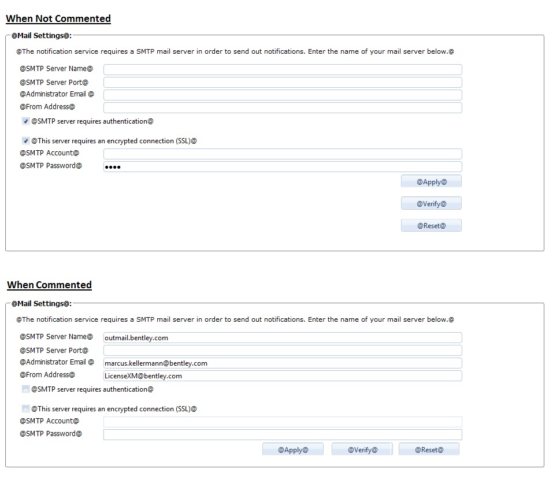
Task: Uncheck the checked encrypted connection (SSL) box
Action: (26, 141)
